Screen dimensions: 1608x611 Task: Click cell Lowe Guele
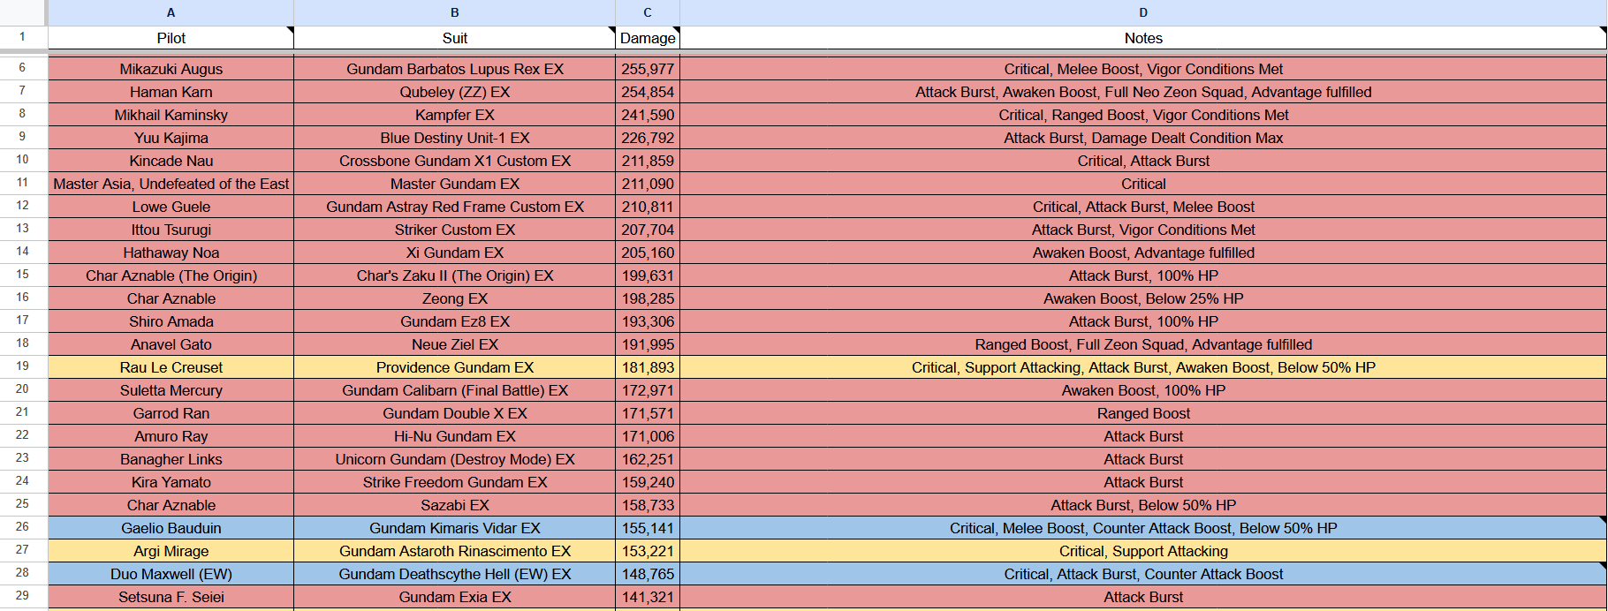tap(171, 207)
